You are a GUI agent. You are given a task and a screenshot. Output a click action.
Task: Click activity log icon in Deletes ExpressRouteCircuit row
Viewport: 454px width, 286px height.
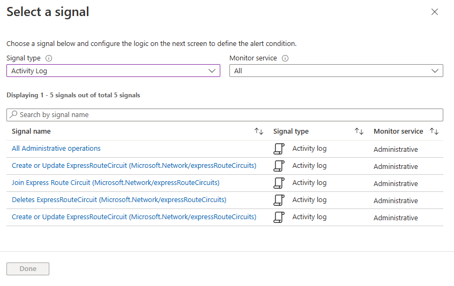click(279, 200)
